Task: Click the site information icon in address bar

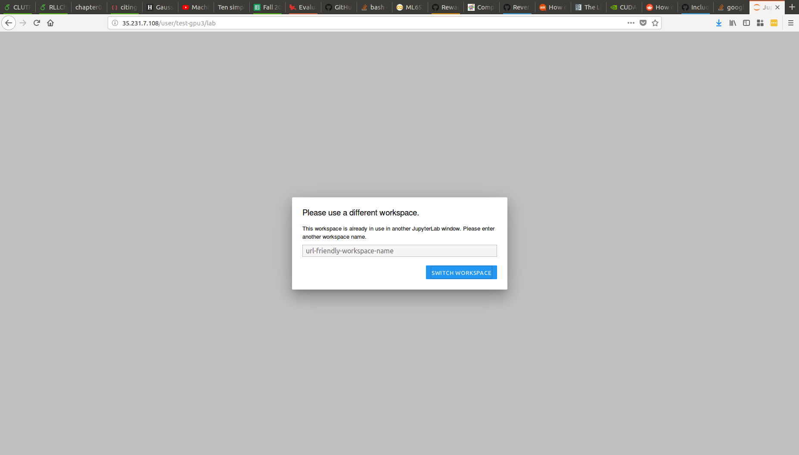Action: [115, 23]
